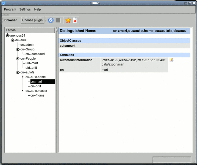The height and width of the screenshot is (165, 197).
Task: Select the cn=/home entry
Action: click(x=37, y=95)
